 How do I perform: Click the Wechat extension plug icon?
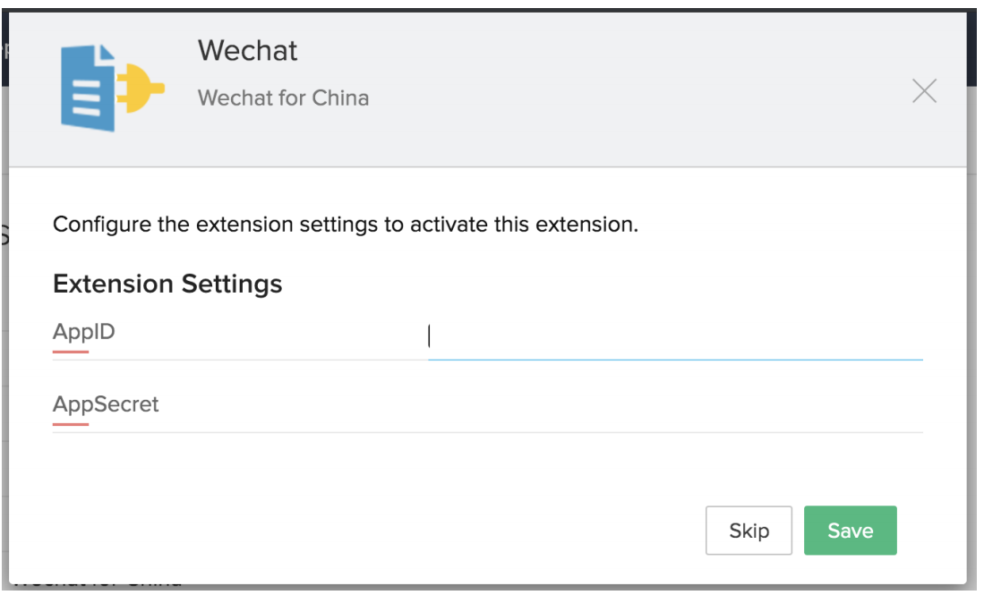tap(112, 88)
